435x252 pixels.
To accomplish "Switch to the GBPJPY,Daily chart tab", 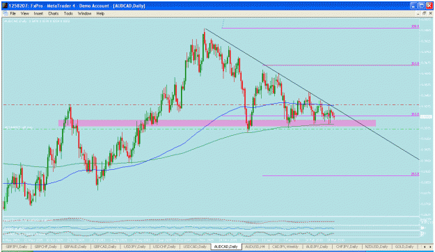I will [17, 246].
